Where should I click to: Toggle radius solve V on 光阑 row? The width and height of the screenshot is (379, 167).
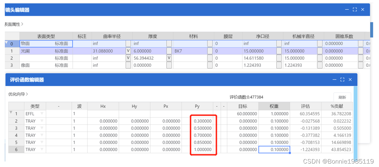(128, 51)
